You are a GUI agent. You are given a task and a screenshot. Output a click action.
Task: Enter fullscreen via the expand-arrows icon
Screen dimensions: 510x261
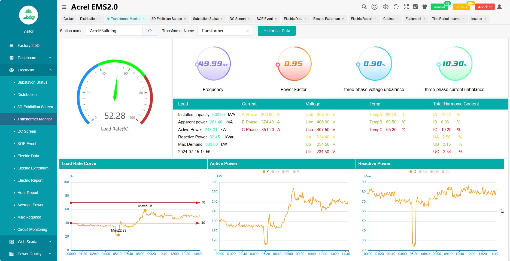[x=406, y=7]
